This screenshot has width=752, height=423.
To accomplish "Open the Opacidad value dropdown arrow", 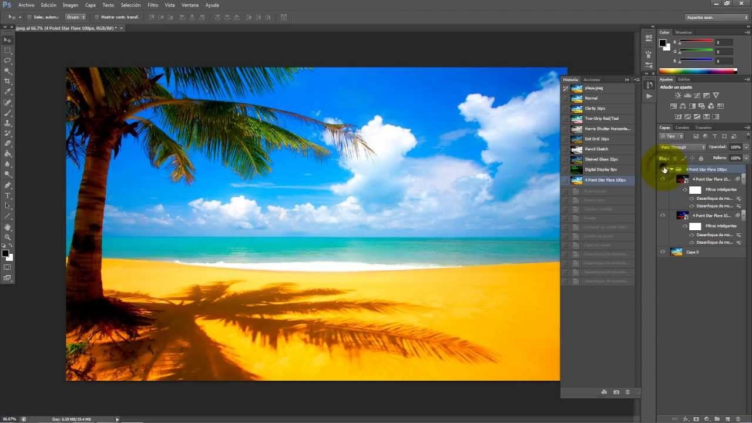I will (x=746, y=147).
